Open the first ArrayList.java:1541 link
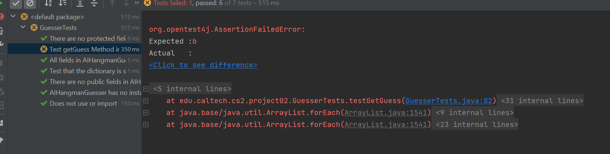The height and width of the screenshot is (154, 610). 386,113
